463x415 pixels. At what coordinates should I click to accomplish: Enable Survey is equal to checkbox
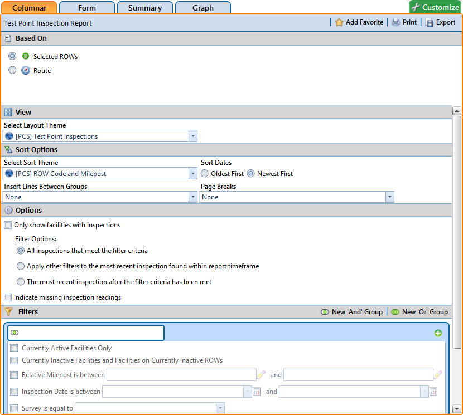point(14,408)
